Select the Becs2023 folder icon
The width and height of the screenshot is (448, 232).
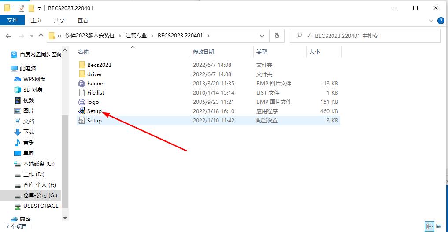(x=82, y=65)
